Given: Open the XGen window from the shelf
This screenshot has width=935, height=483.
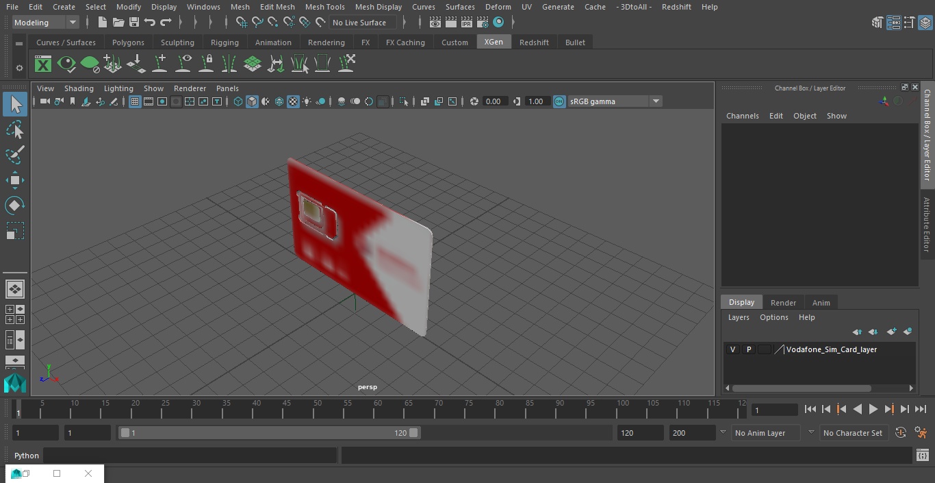Looking at the screenshot, I should (x=43, y=64).
